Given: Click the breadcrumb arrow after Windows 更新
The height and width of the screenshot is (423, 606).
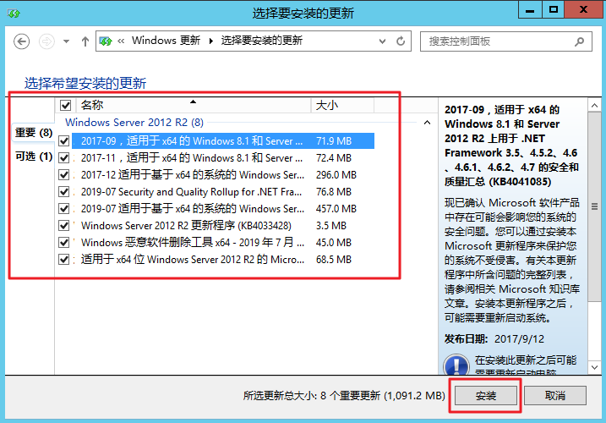Looking at the screenshot, I should (211, 41).
